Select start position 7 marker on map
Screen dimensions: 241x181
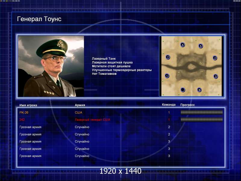pos(168,57)
